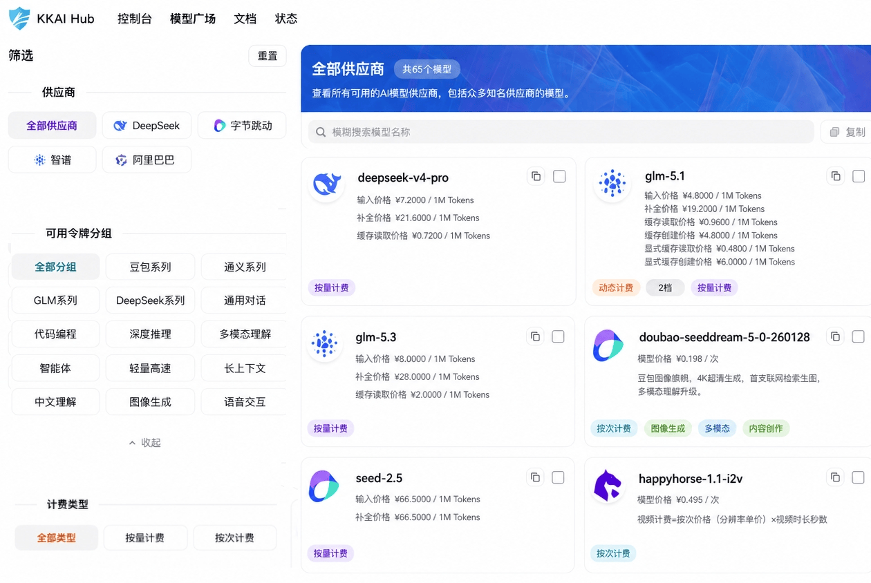Tick the glm-5.1 checkbox
This screenshot has height=583, width=871.
(x=859, y=176)
